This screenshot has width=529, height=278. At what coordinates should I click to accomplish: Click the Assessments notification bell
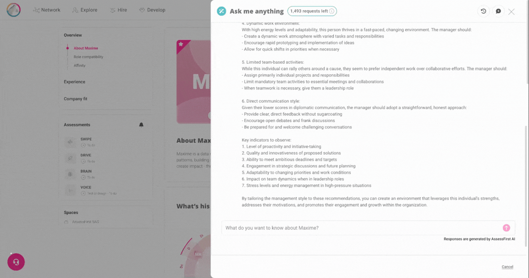(141, 125)
